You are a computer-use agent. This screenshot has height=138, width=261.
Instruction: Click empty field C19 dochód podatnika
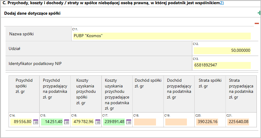(x=176, y=122)
